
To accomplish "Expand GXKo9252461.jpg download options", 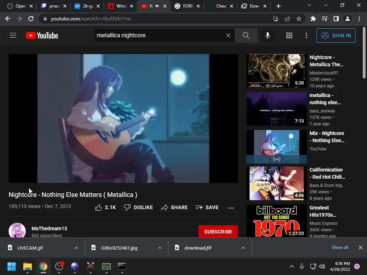I will click(160, 248).
